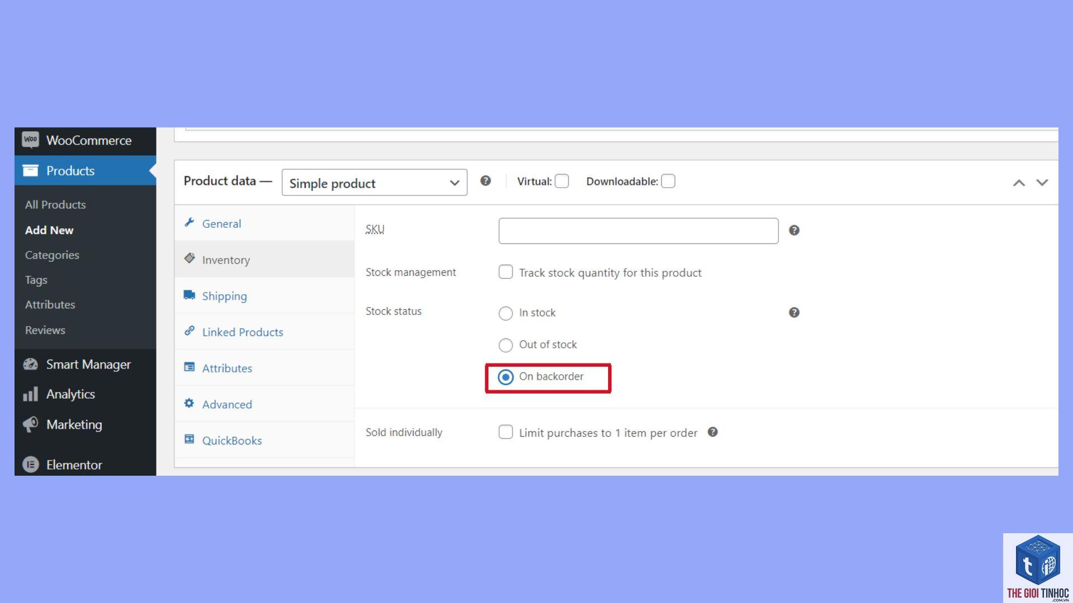Click the 'Out of stock' option label

point(548,344)
